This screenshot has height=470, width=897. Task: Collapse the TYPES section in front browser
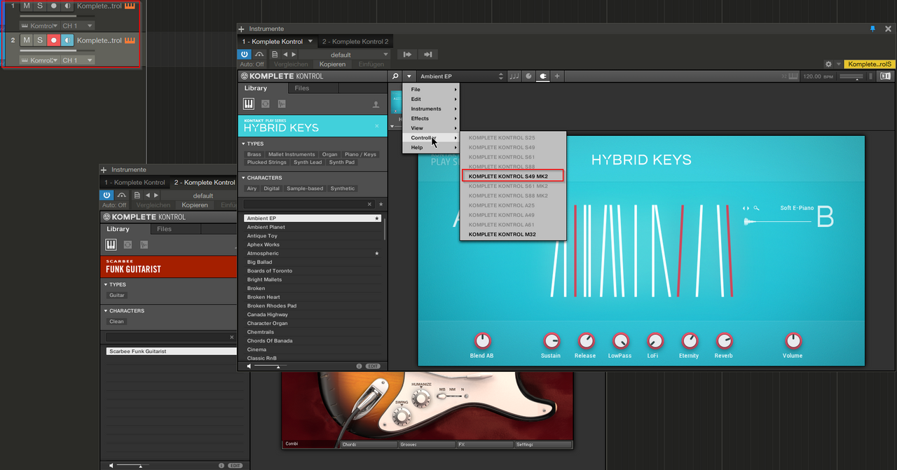(244, 144)
